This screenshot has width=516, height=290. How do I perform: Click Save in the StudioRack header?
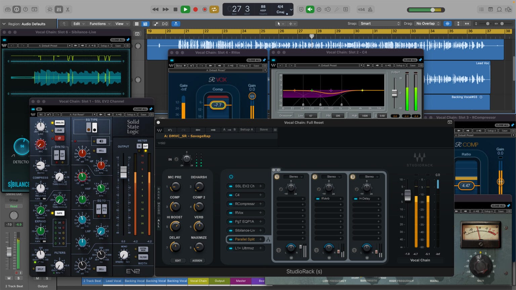click(263, 130)
